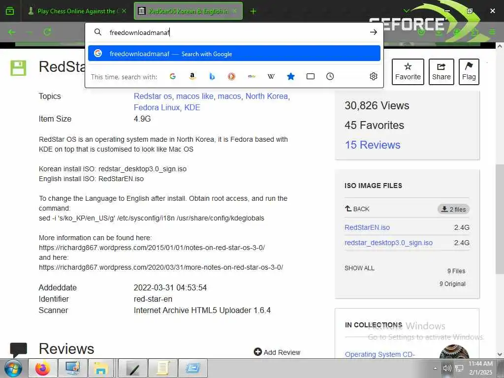Click the '9 Files' count text
The image size is (504, 378).
pos(456,271)
